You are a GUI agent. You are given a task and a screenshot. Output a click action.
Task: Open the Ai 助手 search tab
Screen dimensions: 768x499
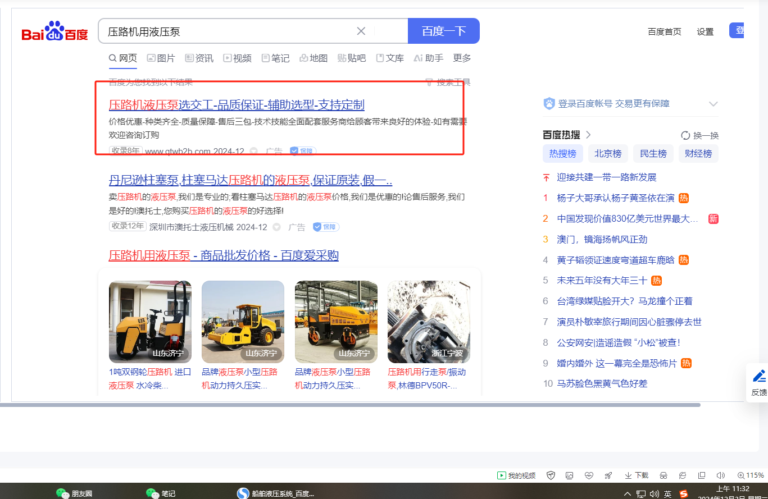[429, 58]
